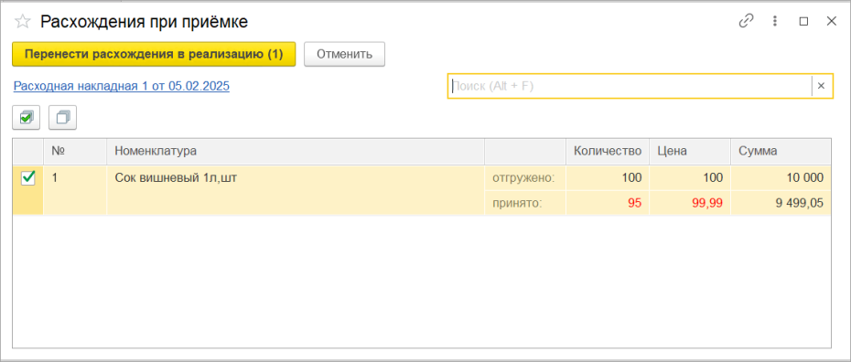Click the отгружено: label cell
This screenshot has height=362, width=851.
pyautogui.click(x=525, y=177)
